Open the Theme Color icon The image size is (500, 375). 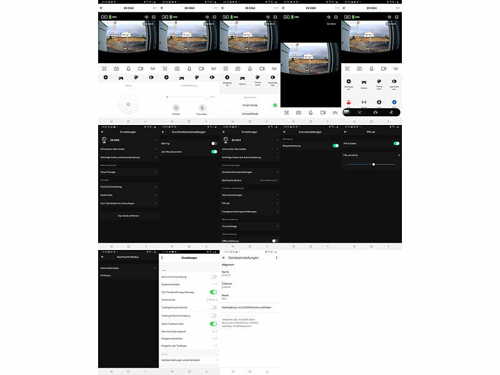[379, 82]
